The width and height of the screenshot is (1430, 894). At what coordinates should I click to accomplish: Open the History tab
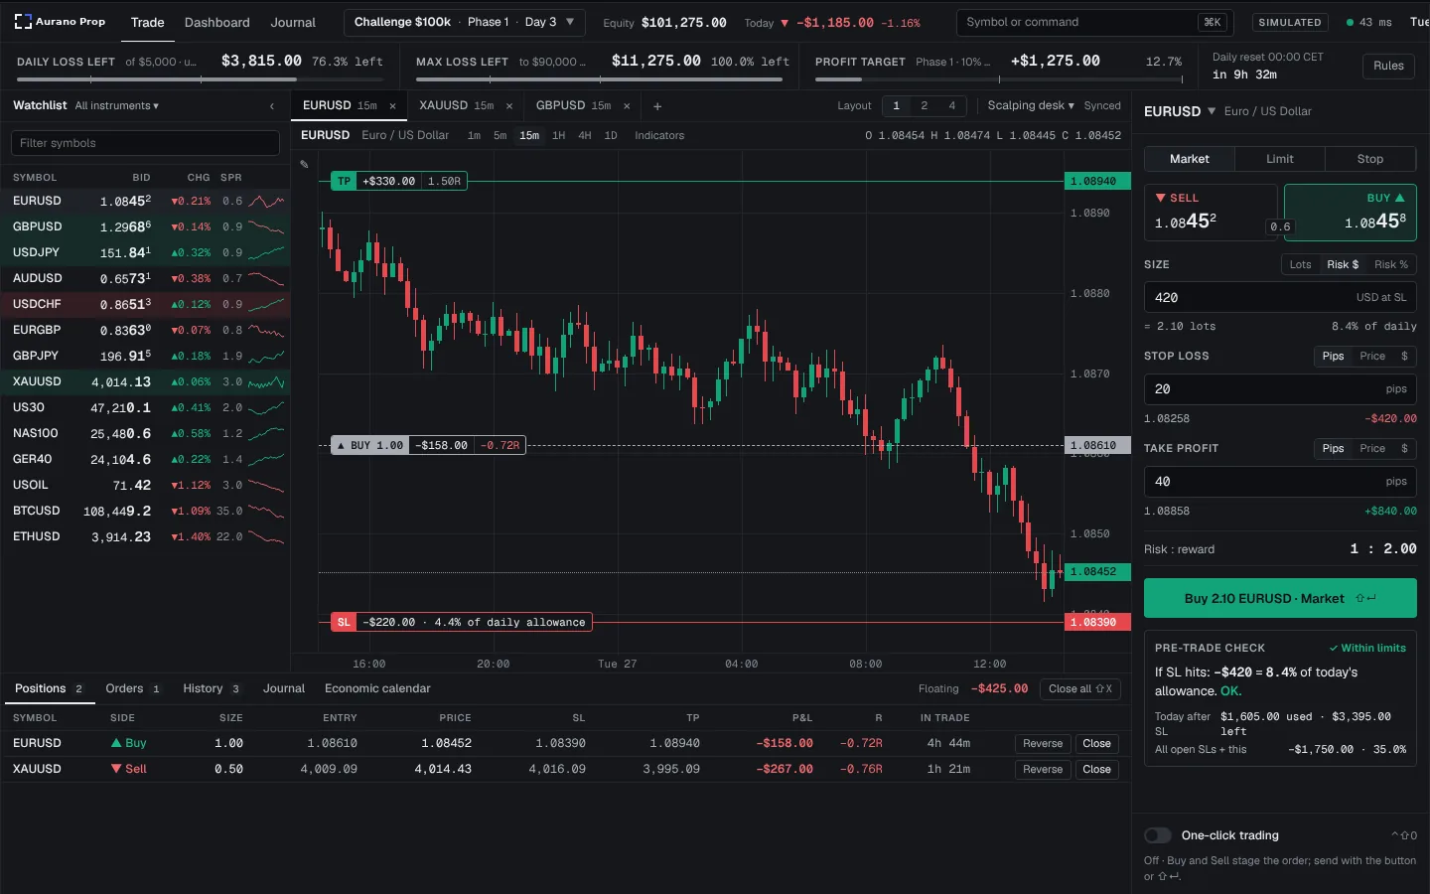pos(212,688)
